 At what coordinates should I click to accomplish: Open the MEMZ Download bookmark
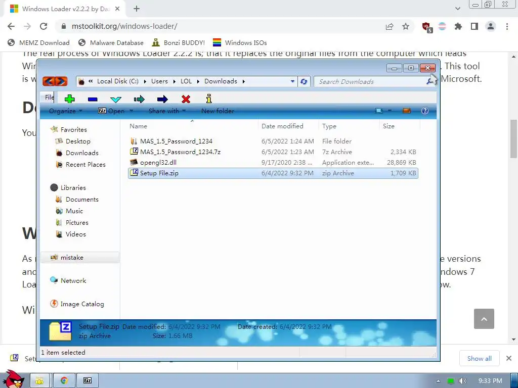tap(38, 43)
